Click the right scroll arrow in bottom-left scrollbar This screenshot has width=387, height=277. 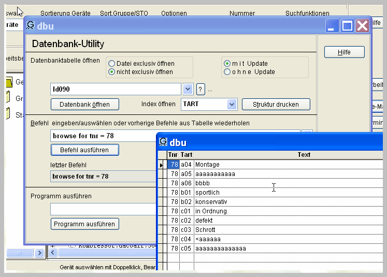[x=39, y=253]
